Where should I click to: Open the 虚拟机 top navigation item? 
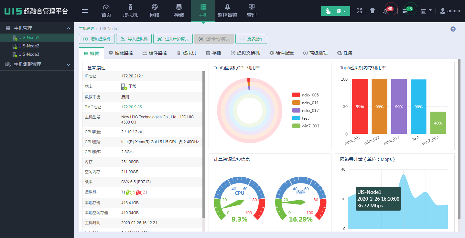(131, 11)
